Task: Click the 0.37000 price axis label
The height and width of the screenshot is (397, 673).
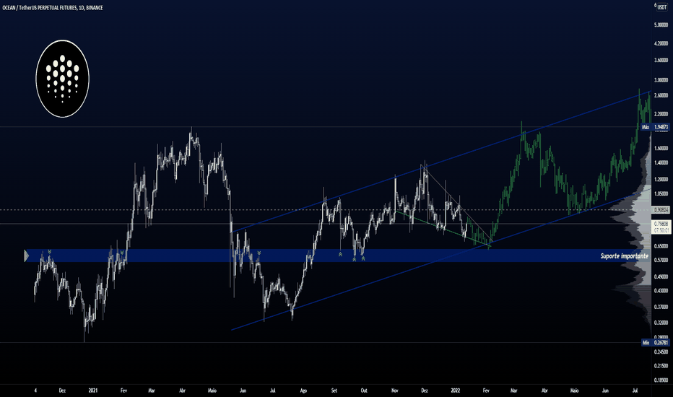Action: point(661,307)
